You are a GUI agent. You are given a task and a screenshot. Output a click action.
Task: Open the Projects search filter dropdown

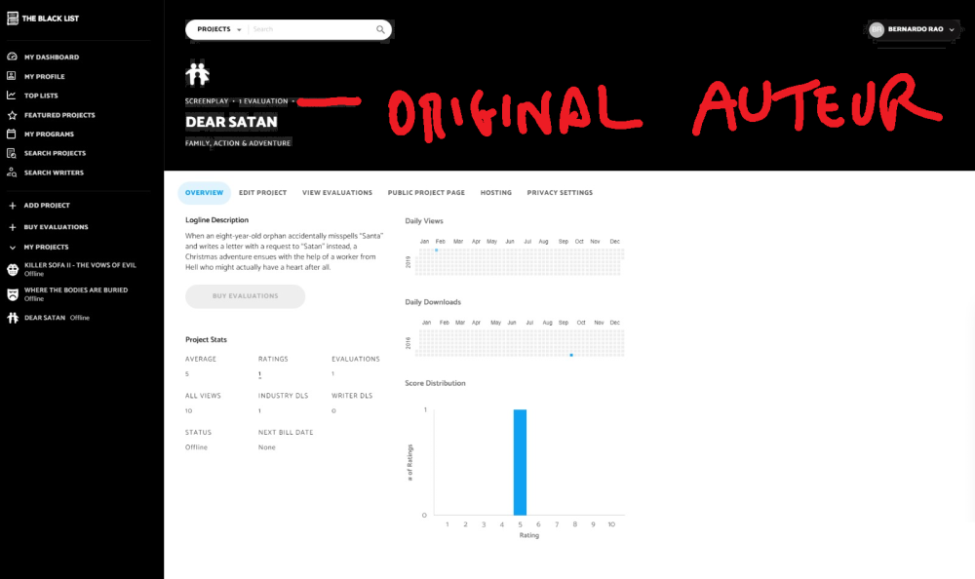218,30
